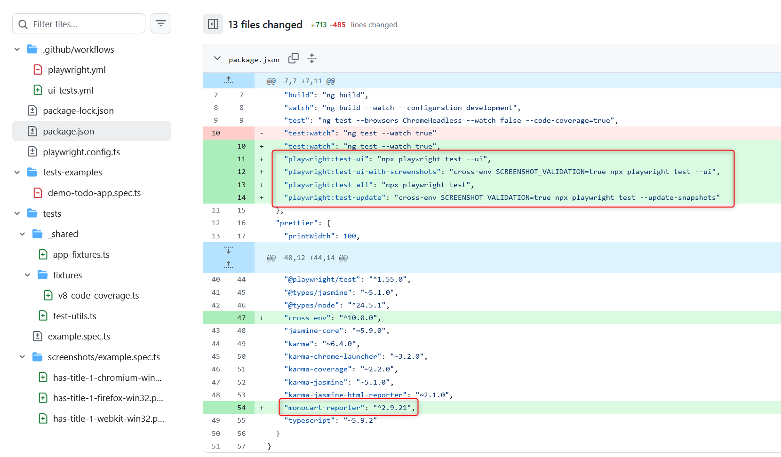Open playwright.config.ts in the file tree
The image size is (781, 457).
click(x=81, y=152)
